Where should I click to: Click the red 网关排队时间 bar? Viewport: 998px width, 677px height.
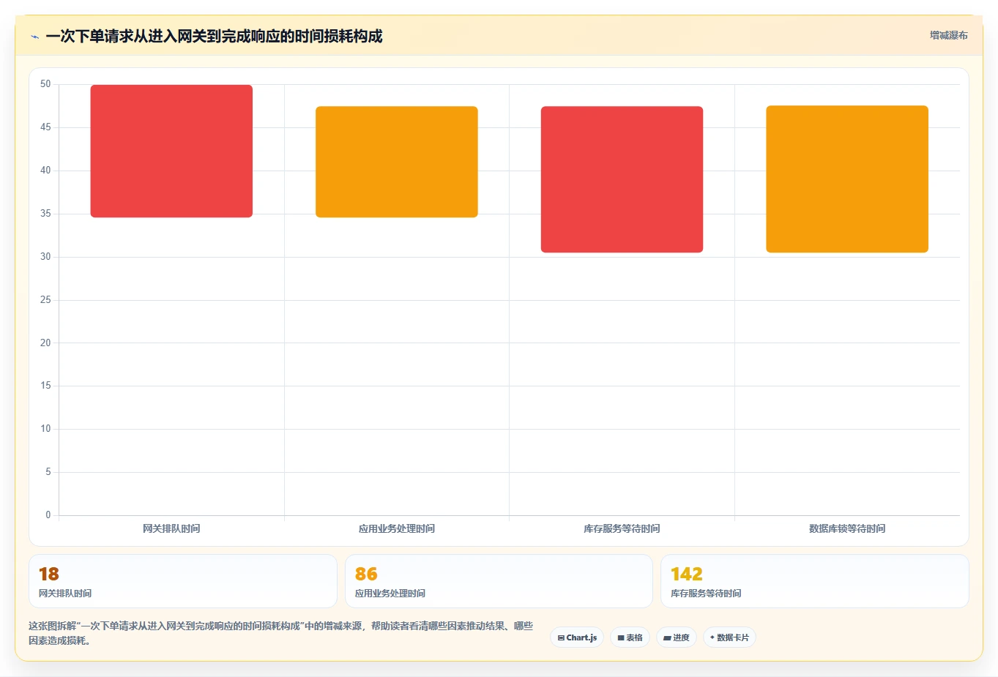pyautogui.click(x=171, y=151)
